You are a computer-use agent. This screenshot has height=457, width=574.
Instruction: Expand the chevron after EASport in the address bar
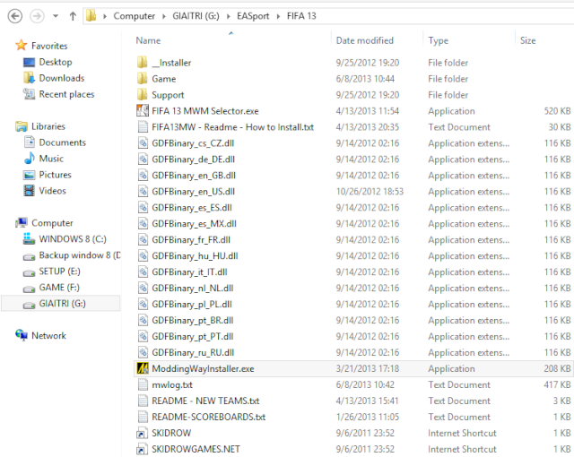pos(278,16)
